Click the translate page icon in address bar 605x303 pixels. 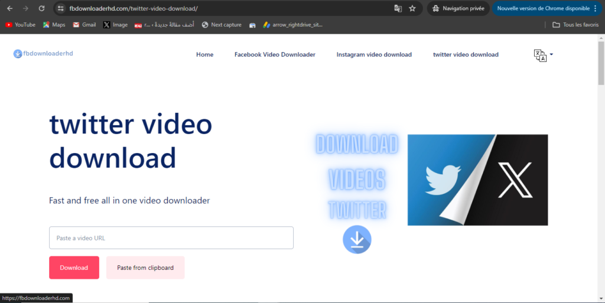[x=398, y=8]
